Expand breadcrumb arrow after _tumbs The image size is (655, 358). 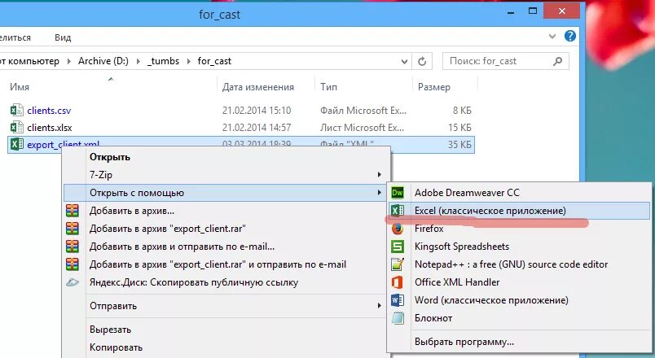(x=188, y=61)
